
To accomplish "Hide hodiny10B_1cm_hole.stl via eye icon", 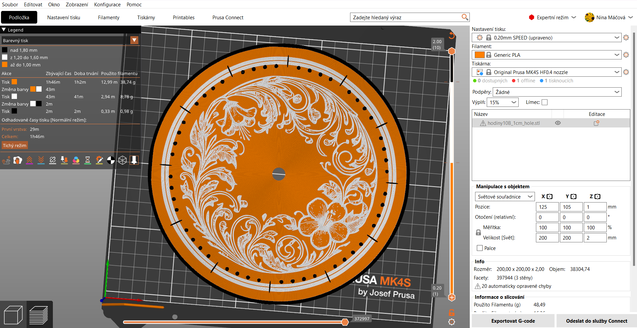I will coord(558,123).
